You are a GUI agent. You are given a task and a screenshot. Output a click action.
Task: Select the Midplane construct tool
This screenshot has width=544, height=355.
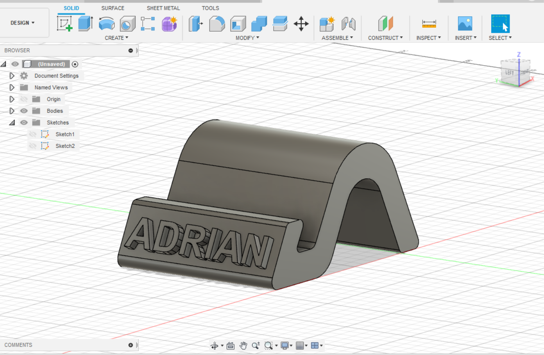coord(385,24)
